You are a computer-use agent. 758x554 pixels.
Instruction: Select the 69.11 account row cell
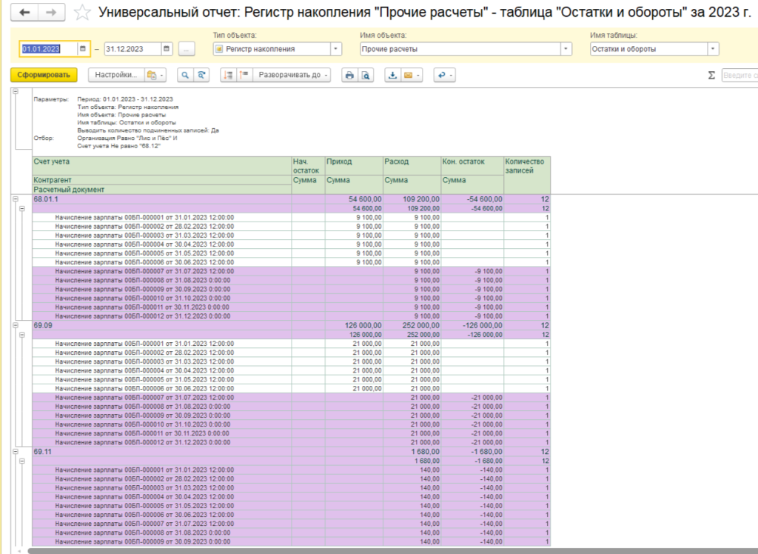[x=162, y=452]
